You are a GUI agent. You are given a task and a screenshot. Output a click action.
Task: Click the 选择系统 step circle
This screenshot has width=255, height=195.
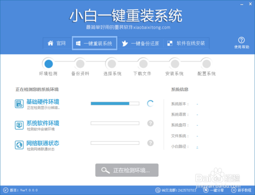tap(112, 64)
